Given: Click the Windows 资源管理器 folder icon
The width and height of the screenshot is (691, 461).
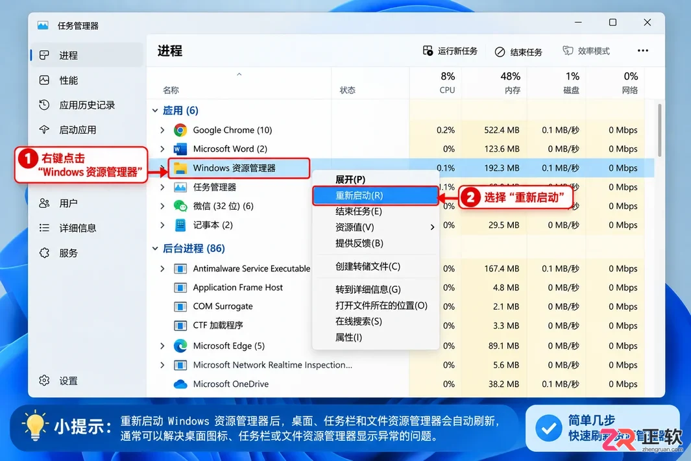Looking at the screenshot, I should (180, 168).
